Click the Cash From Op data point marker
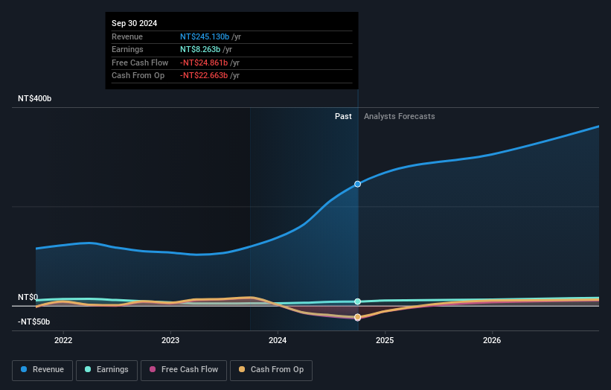The width and height of the screenshot is (611, 390). coord(357,317)
